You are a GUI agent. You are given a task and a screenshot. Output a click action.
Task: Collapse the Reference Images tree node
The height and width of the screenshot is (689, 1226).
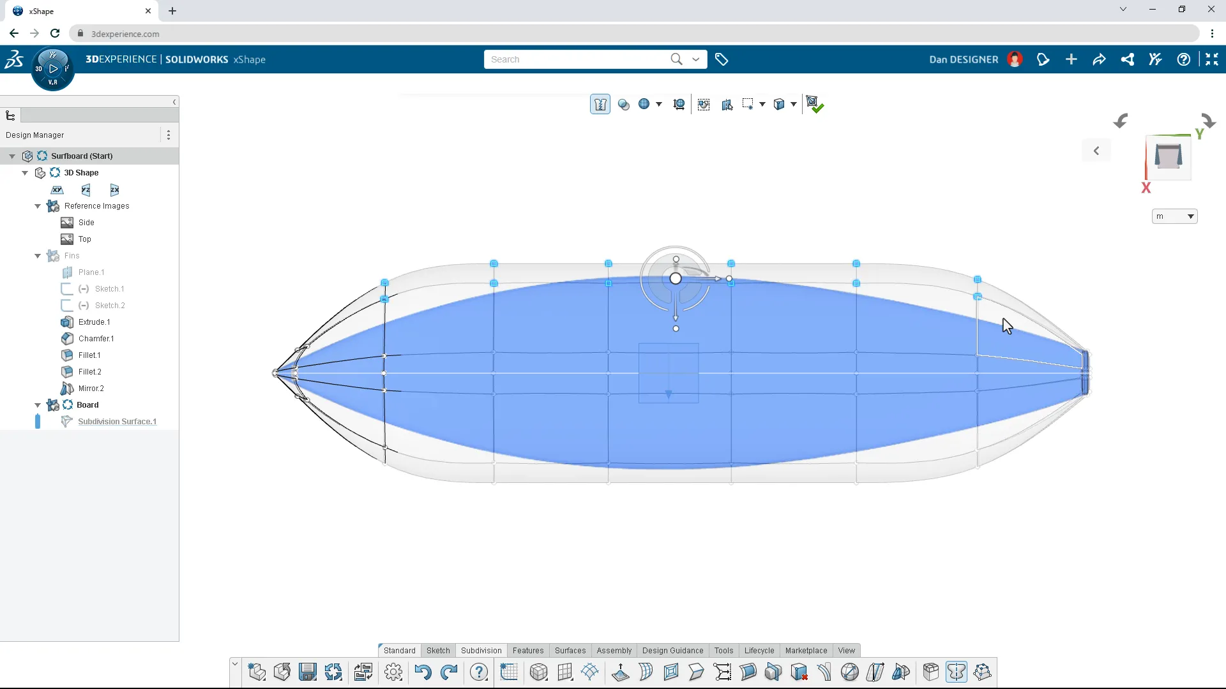coord(38,206)
